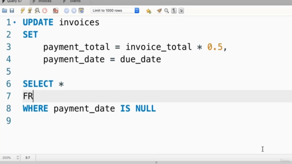Click the word invoices on line 1
This screenshot has height=164, width=292.
(79, 22)
